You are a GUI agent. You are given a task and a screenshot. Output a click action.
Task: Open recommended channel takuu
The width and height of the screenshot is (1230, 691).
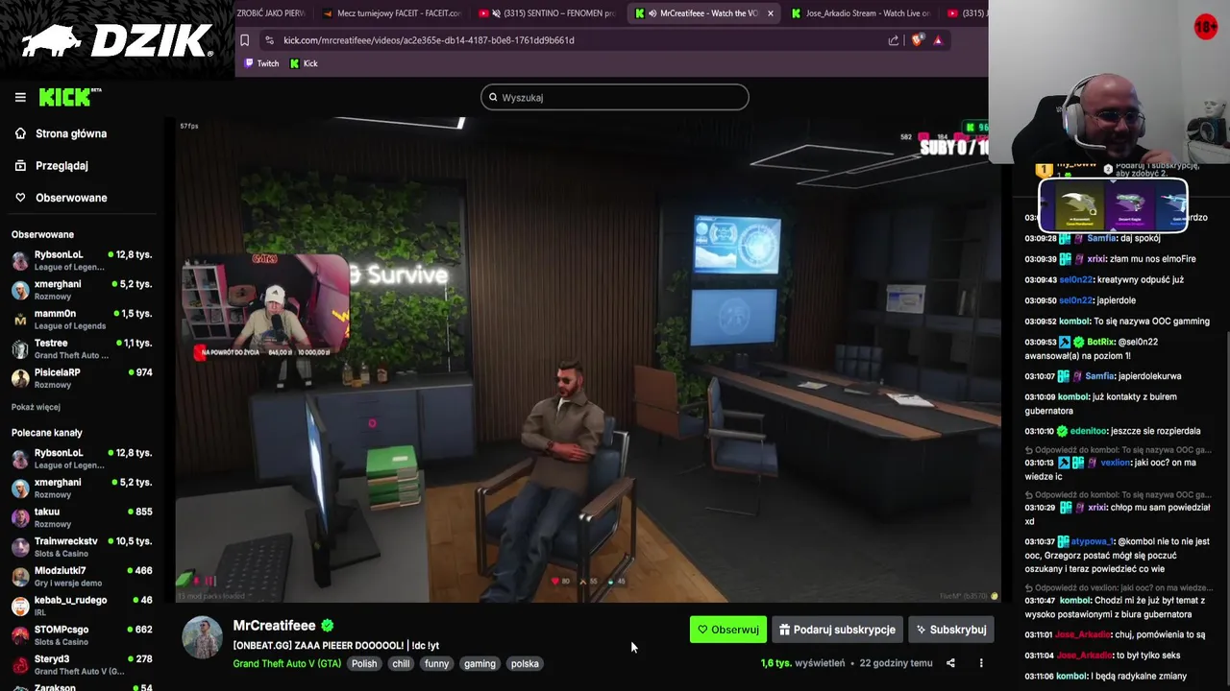coord(81,517)
